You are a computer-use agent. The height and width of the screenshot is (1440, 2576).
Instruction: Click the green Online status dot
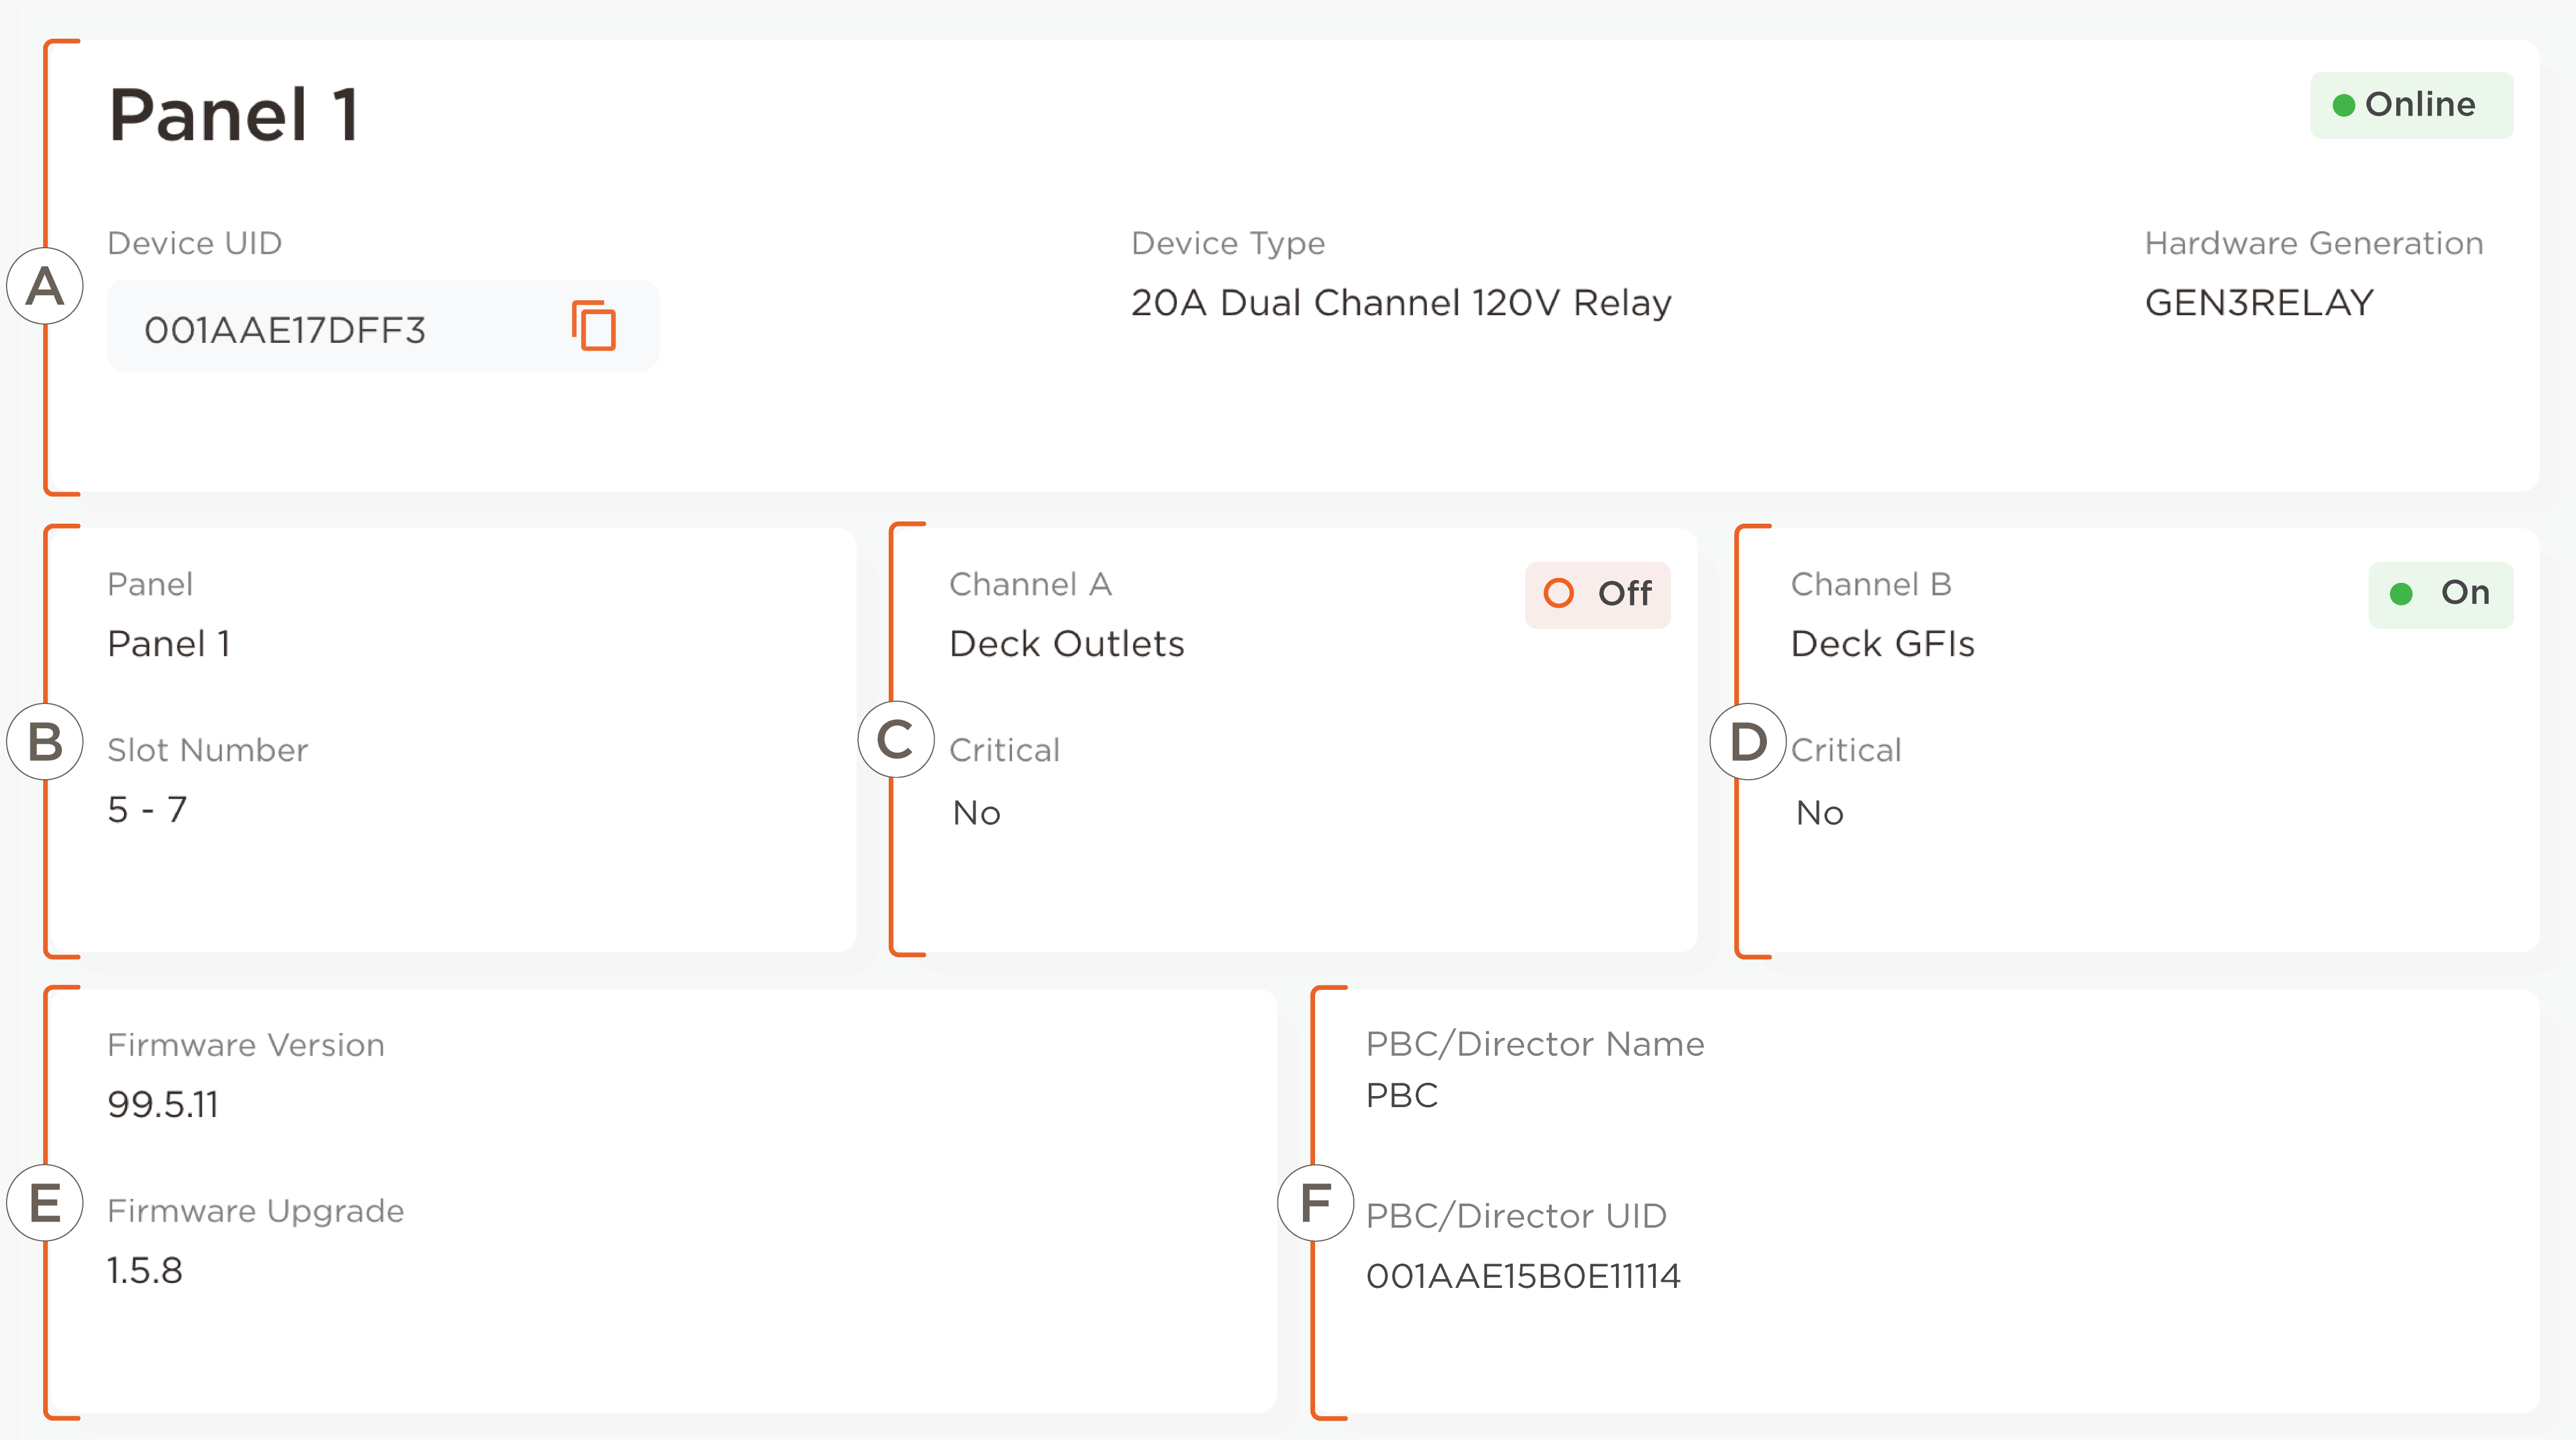2343,105
